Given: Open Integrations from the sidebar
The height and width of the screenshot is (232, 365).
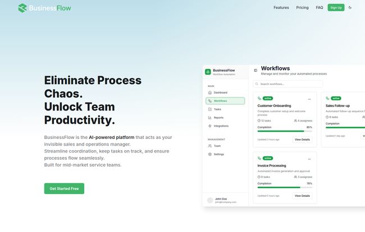Looking at the screenshot, I should click(225, 126).
